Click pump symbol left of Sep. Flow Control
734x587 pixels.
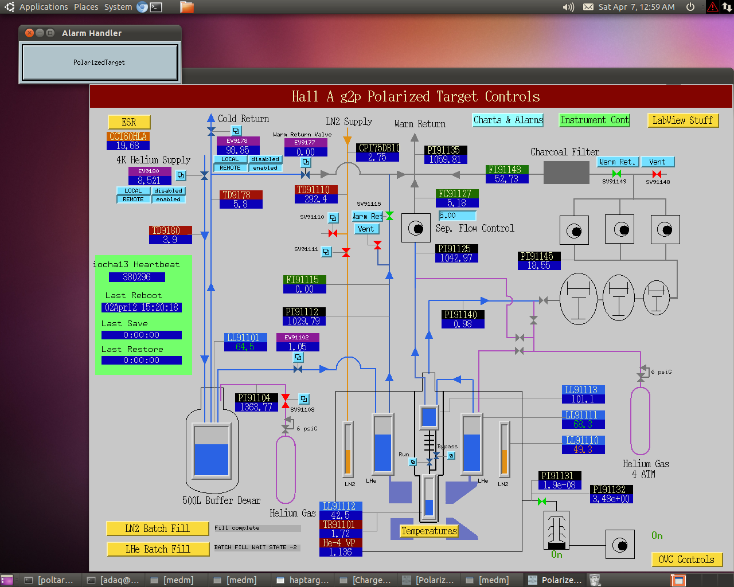pyautogui.click(x=416, y=228)
